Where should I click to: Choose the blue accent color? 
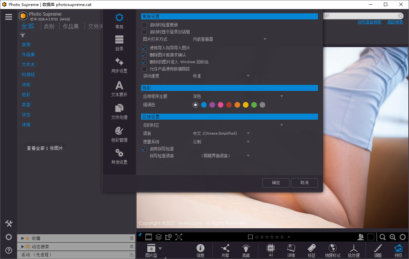[204, 105]
